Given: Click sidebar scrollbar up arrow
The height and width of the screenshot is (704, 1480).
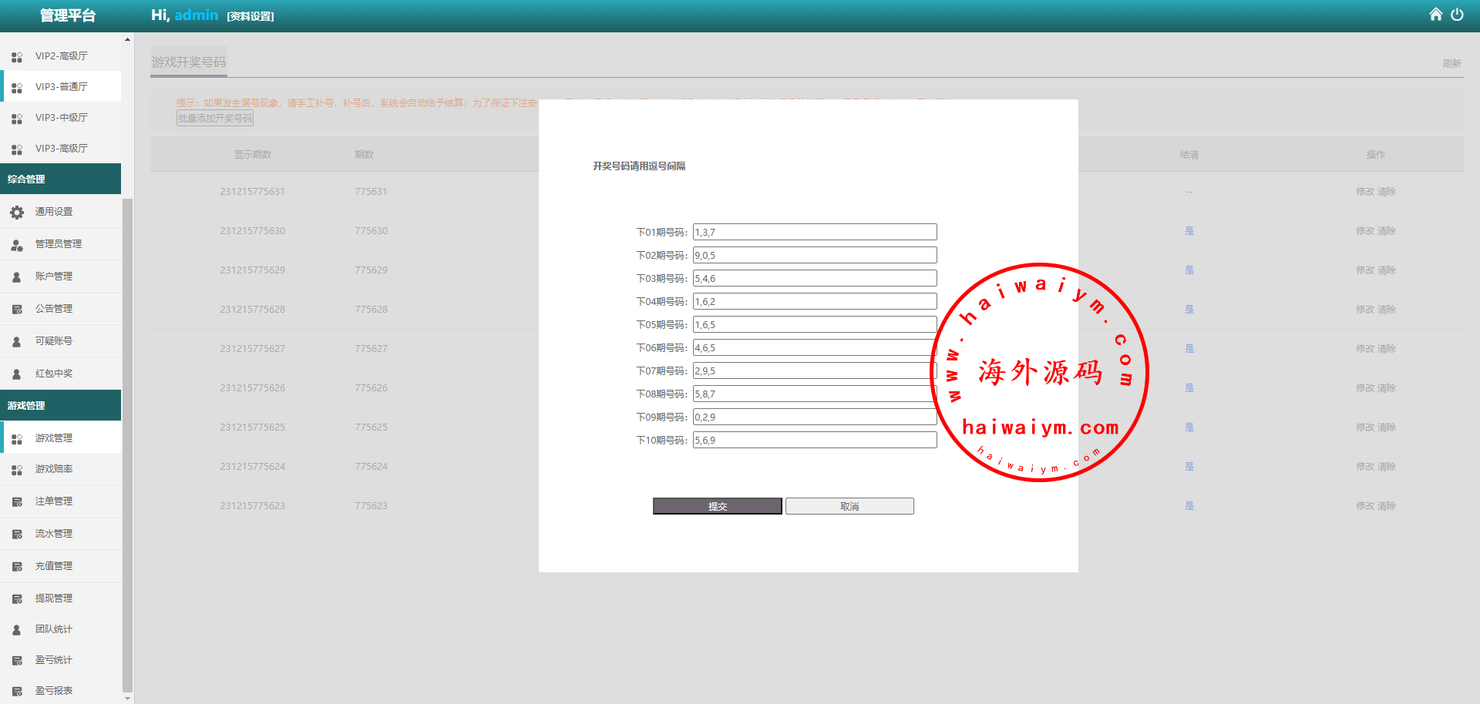Looking at the screenshot, I should coord(127,39).
